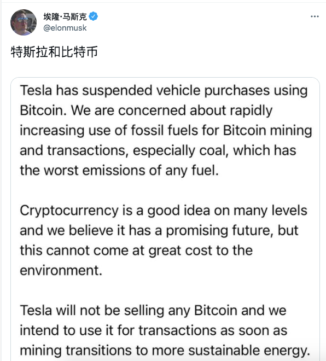
Task: Click the phrase 'Tesla will not be selling'
Action: [92, 310]
